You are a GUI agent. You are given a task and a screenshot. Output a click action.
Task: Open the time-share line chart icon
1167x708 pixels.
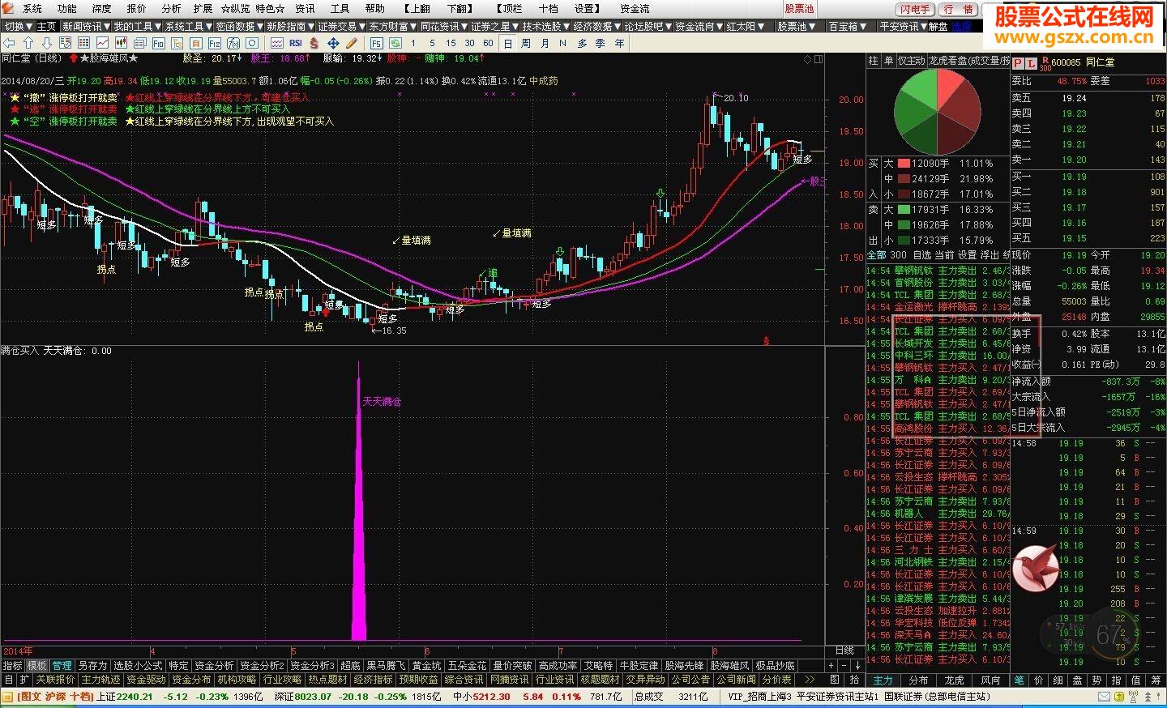point(102,43)
